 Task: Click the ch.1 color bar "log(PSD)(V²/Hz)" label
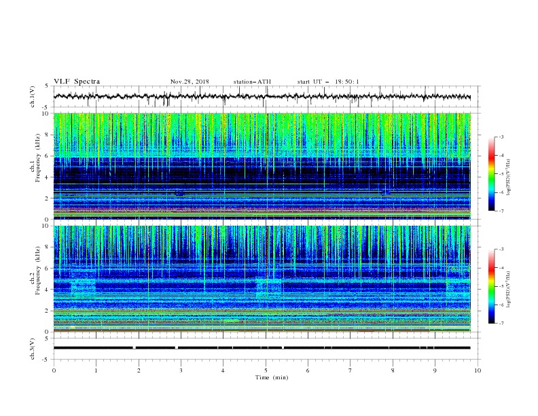[x=508, y=177]
